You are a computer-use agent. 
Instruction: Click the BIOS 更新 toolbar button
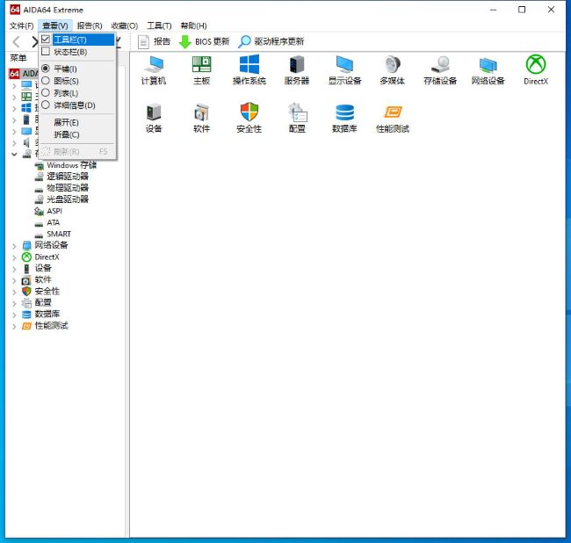point(204,41)
